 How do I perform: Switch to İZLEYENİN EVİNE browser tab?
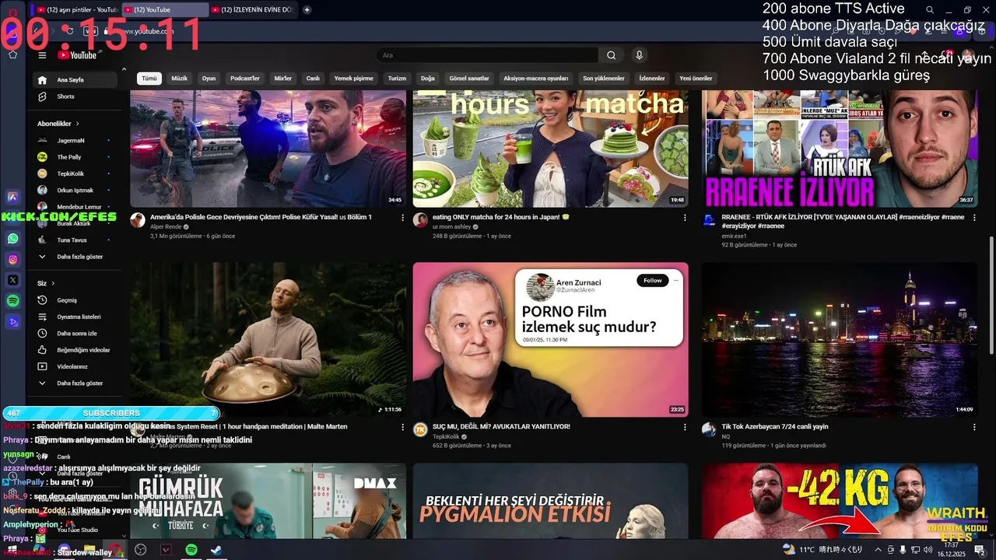[x=253, y=10]
